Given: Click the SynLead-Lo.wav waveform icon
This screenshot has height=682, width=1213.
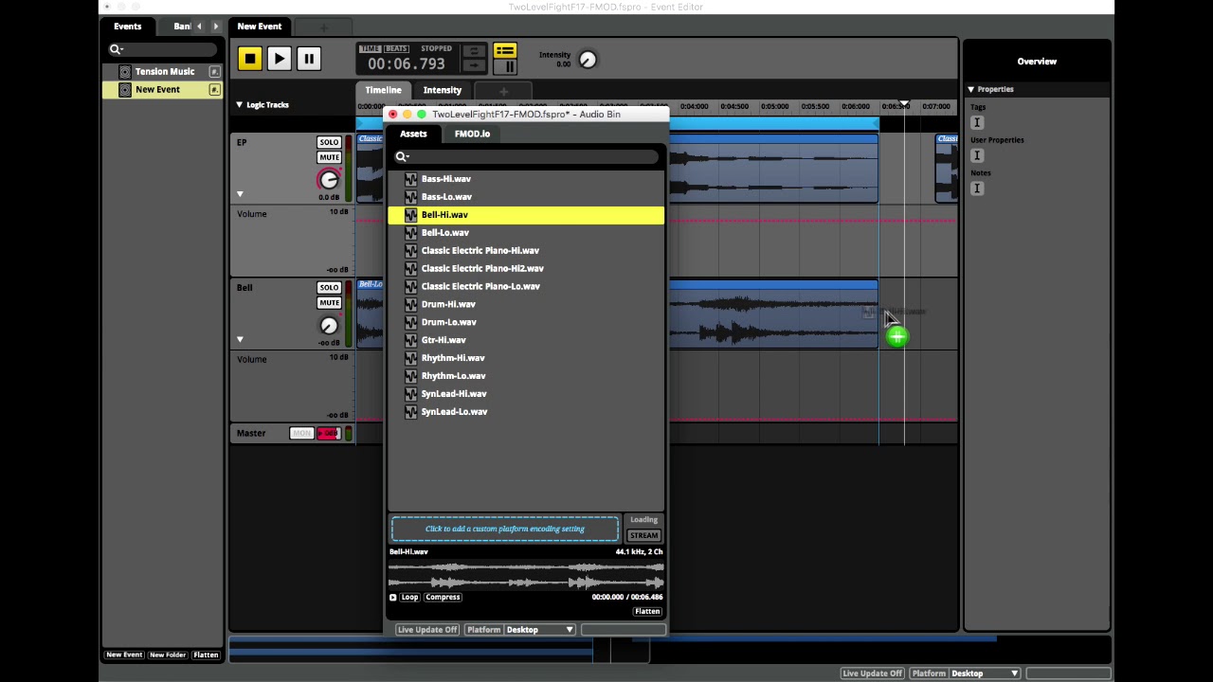Looking at the screenshot, I should point(410,412).
